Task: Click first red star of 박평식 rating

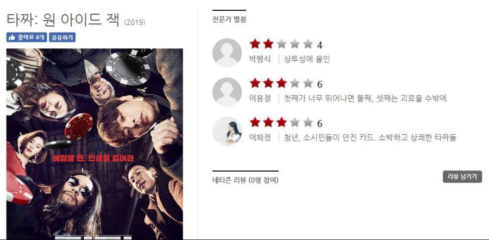Action: click(x=255, y=44)
